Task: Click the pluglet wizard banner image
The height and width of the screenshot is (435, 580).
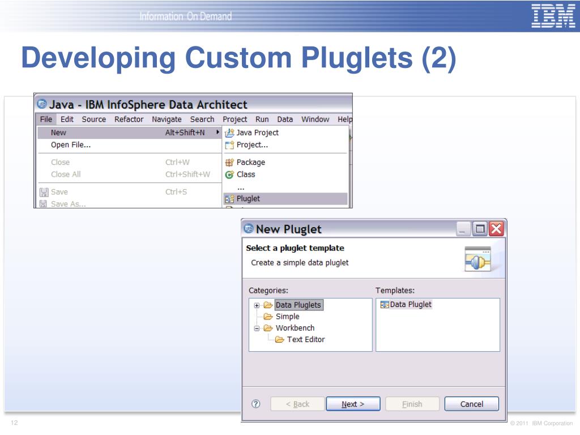Action: pos(477,259)
